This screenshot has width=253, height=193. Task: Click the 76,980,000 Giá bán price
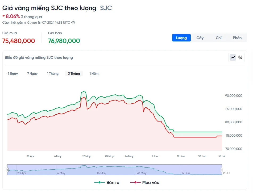point(64,41)
